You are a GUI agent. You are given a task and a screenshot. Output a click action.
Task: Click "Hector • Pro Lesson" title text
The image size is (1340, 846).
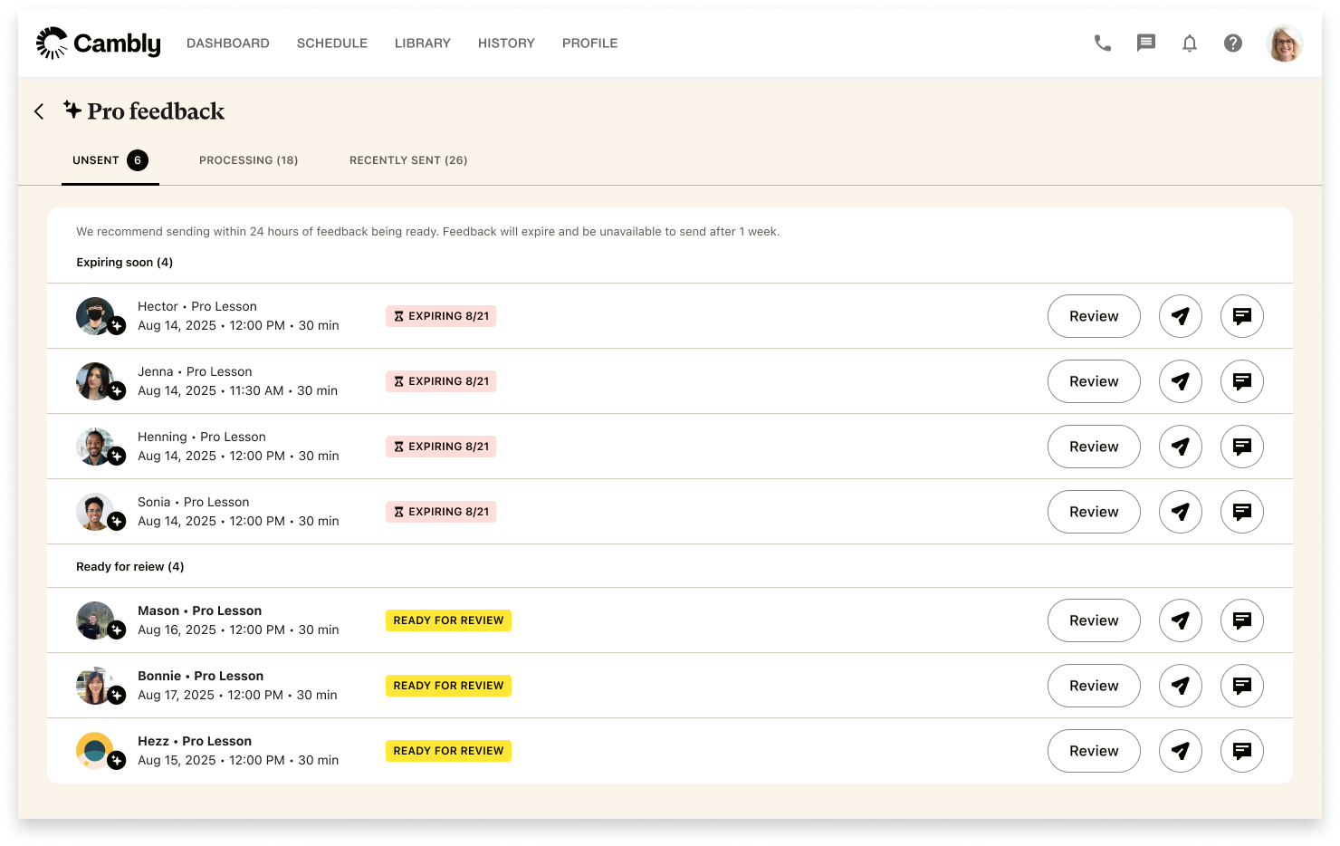(197, 307)
